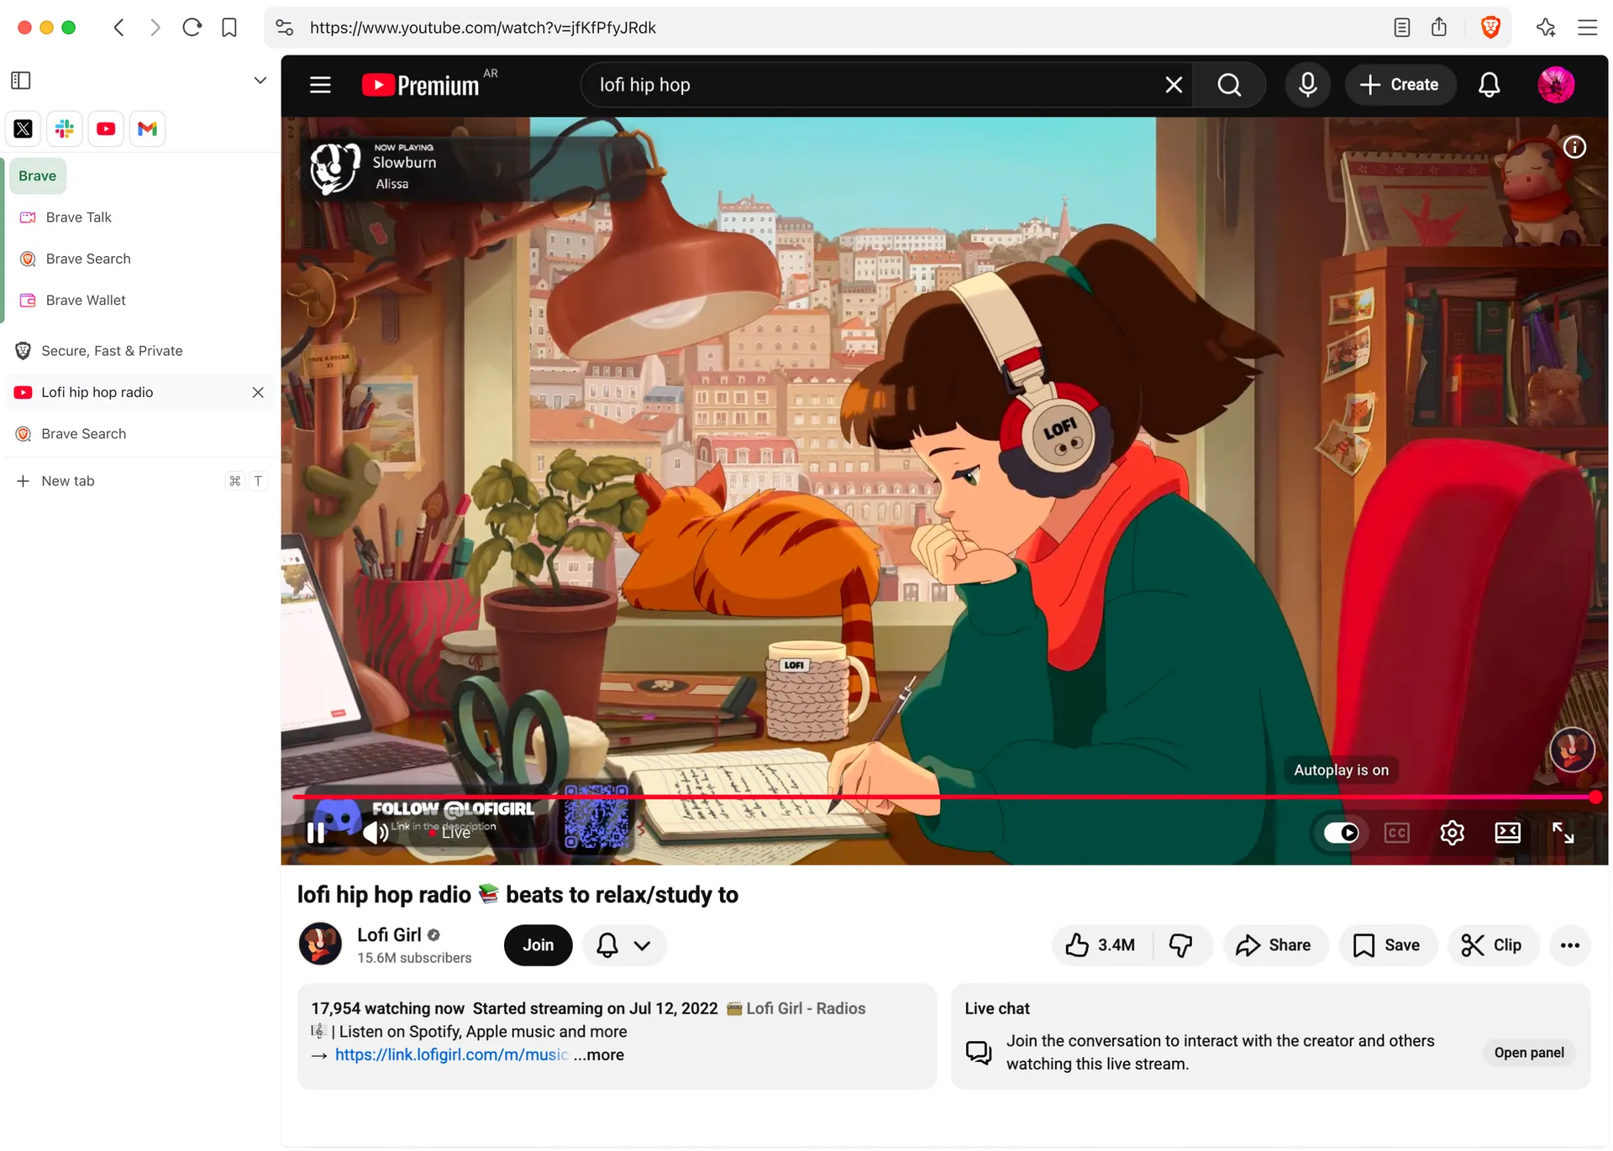Expand description with ...more
Screen dimensions: 1613x1151
[x=599, y=1054]
